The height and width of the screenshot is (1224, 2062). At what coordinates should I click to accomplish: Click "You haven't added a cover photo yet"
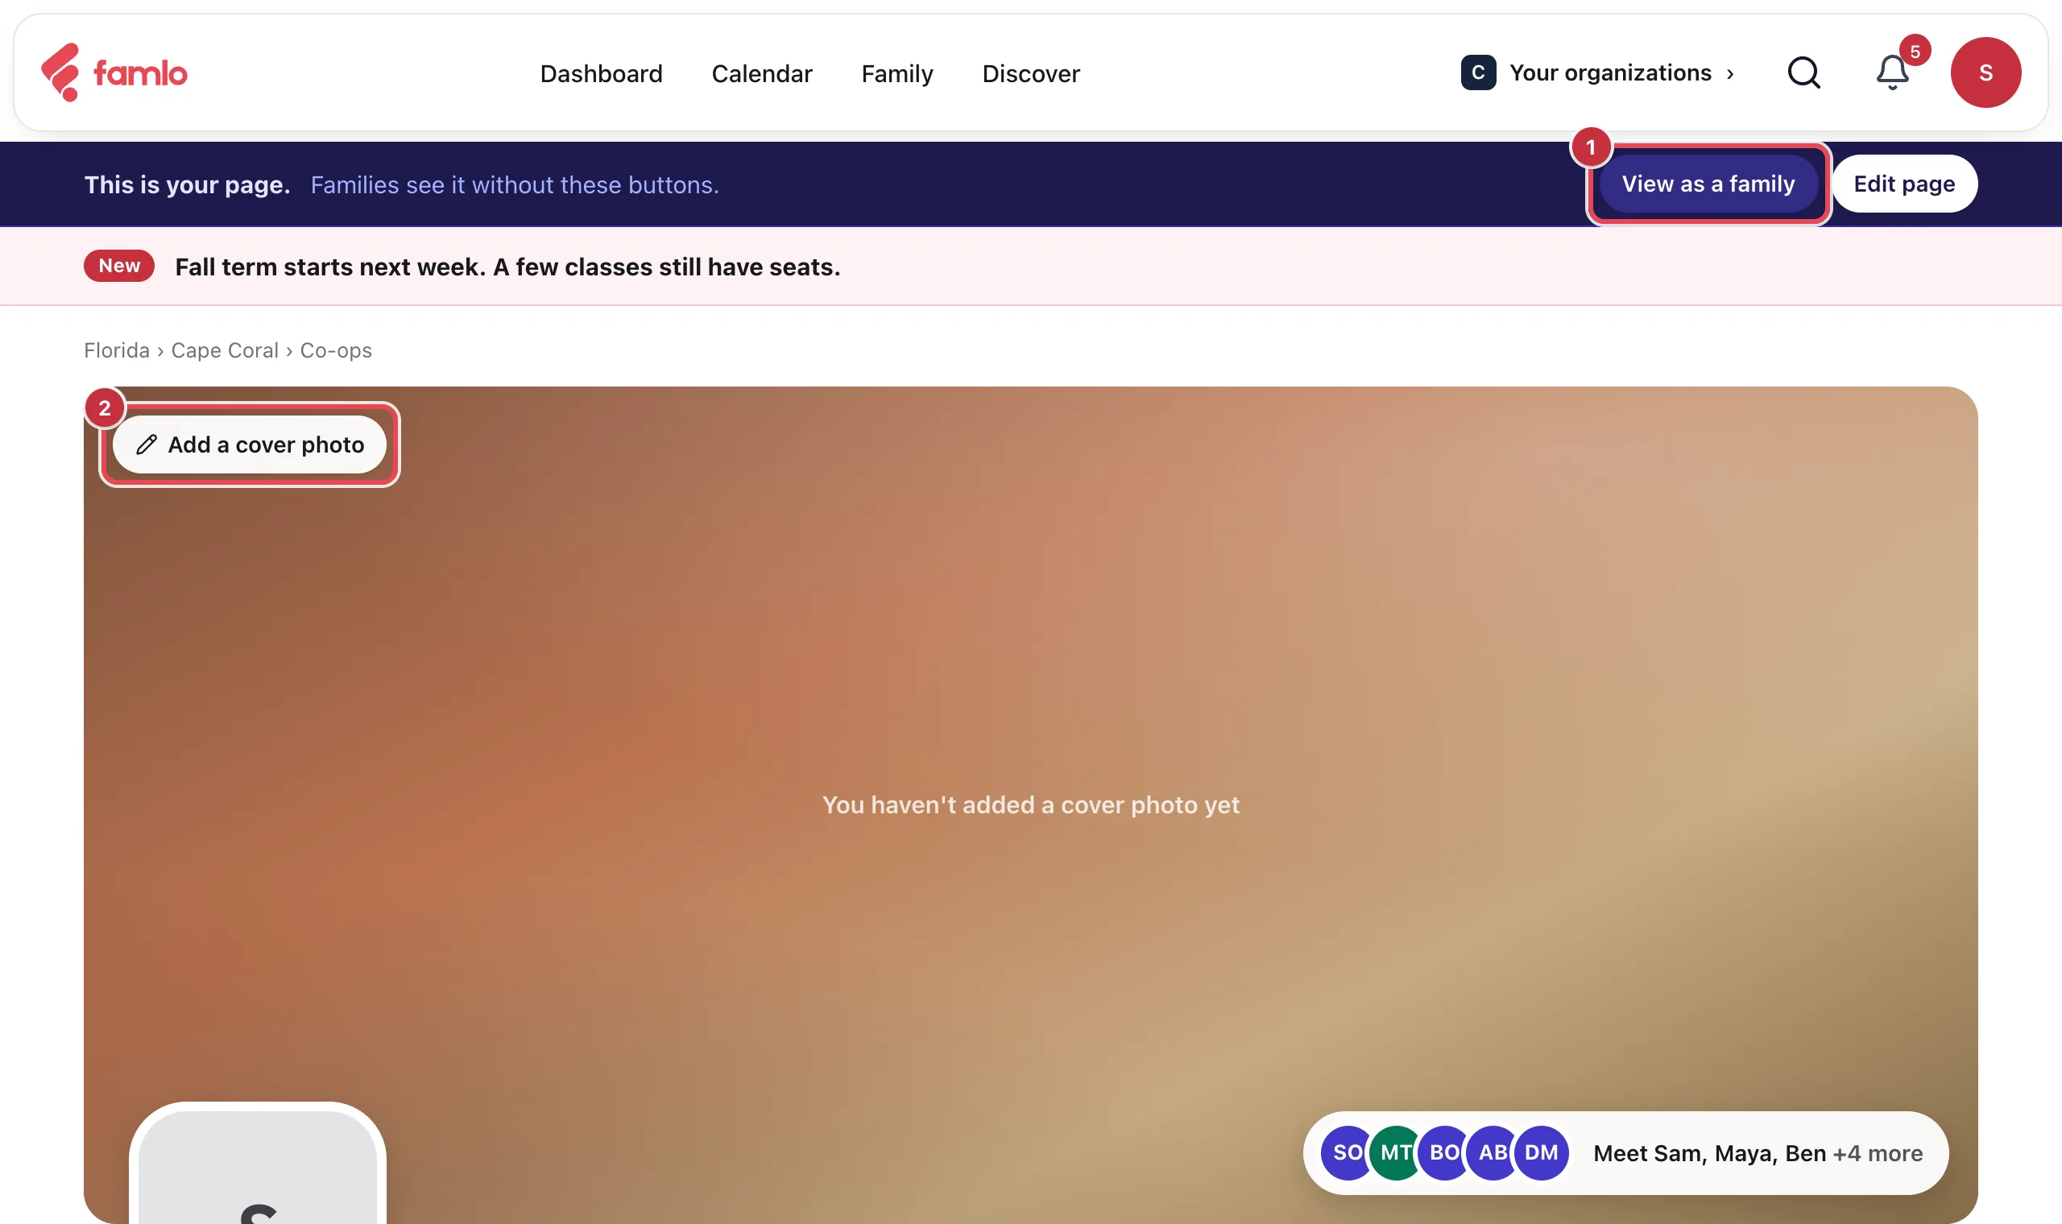pos(1031,804)
